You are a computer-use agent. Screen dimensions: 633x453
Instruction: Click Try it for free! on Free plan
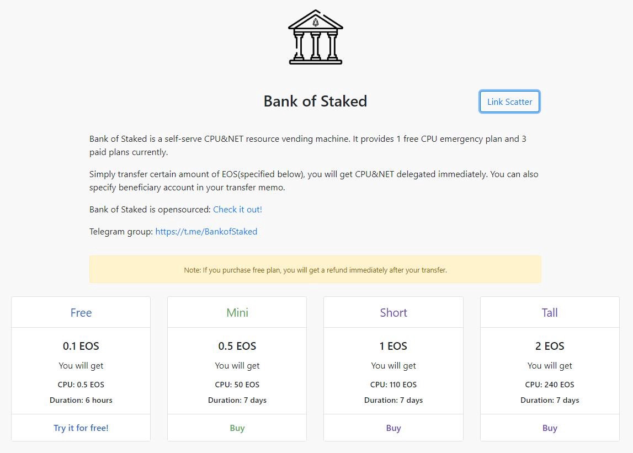[81, 428]
